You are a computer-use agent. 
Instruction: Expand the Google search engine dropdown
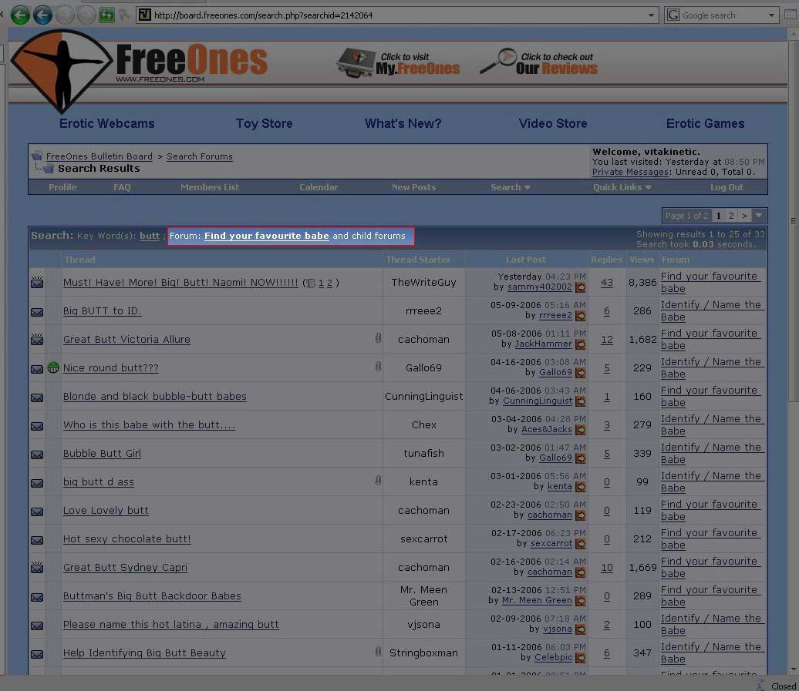click(771, 15)
